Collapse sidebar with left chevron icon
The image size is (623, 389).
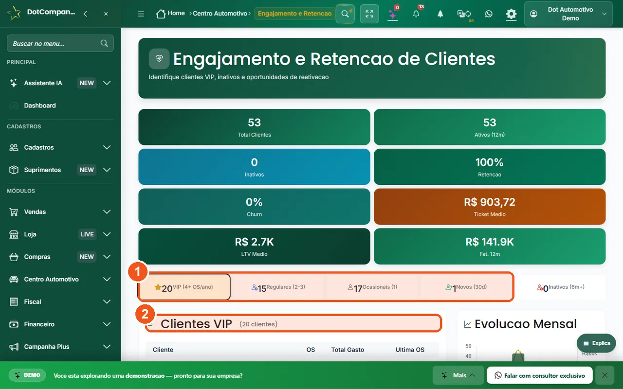(x=85, y=14)
